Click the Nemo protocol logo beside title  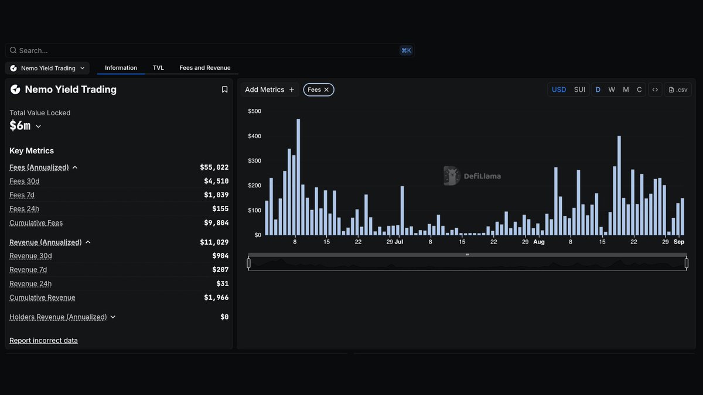click(15, 90)
